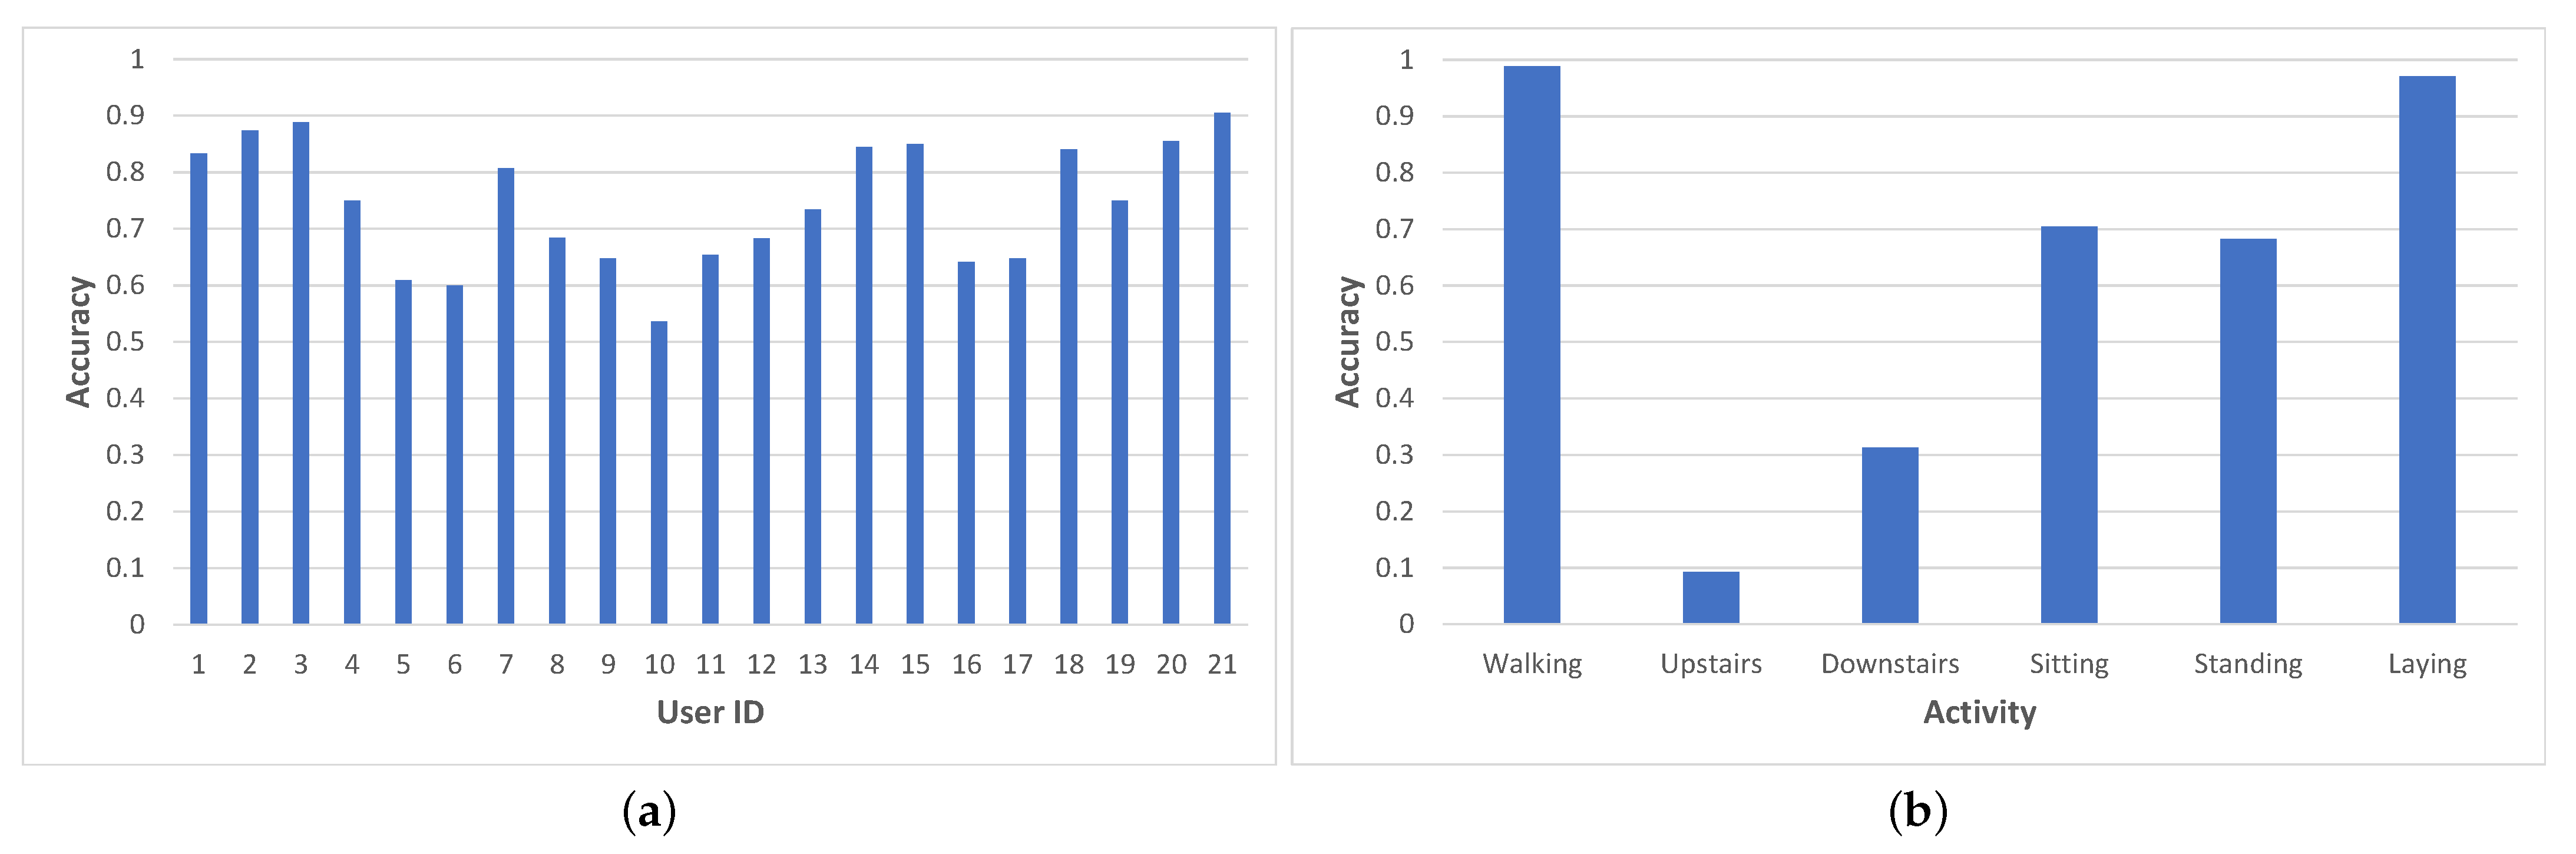Select the Sitting activity bar
Viewport: 2576px width, 854px height.
pyautogui.click(x=2068, y=425)
